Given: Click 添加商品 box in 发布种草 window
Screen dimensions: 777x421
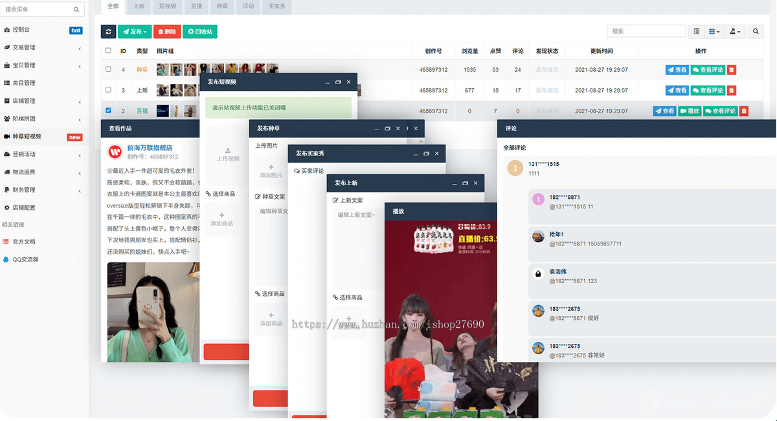Looking at the screenshot, I should click(x=271, y=319).
